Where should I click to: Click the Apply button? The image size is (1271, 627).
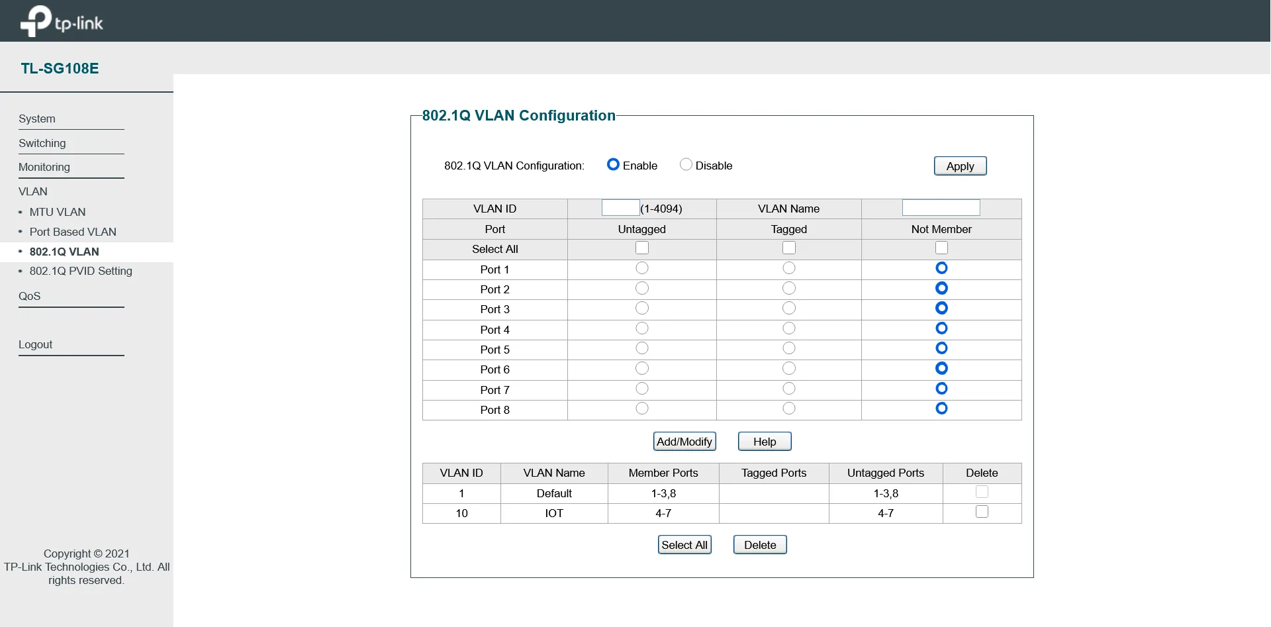coord(960,166)
